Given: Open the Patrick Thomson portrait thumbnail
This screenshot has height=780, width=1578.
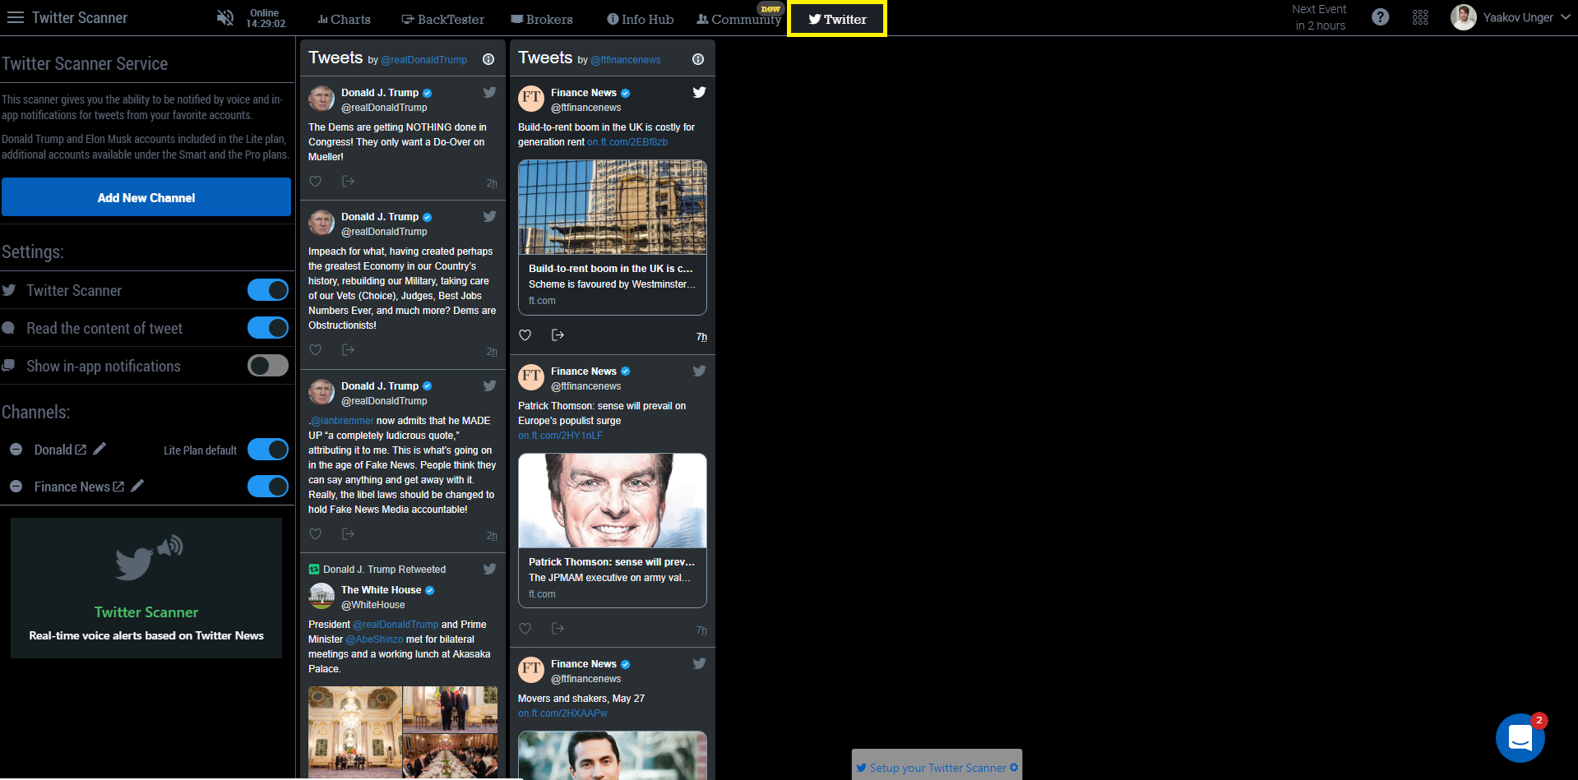Looking at the screenshot, I should click(x=613, y=501).
